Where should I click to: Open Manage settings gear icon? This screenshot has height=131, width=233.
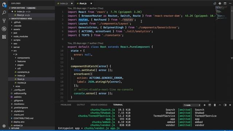pyautogui.click(x=4, y=126)
